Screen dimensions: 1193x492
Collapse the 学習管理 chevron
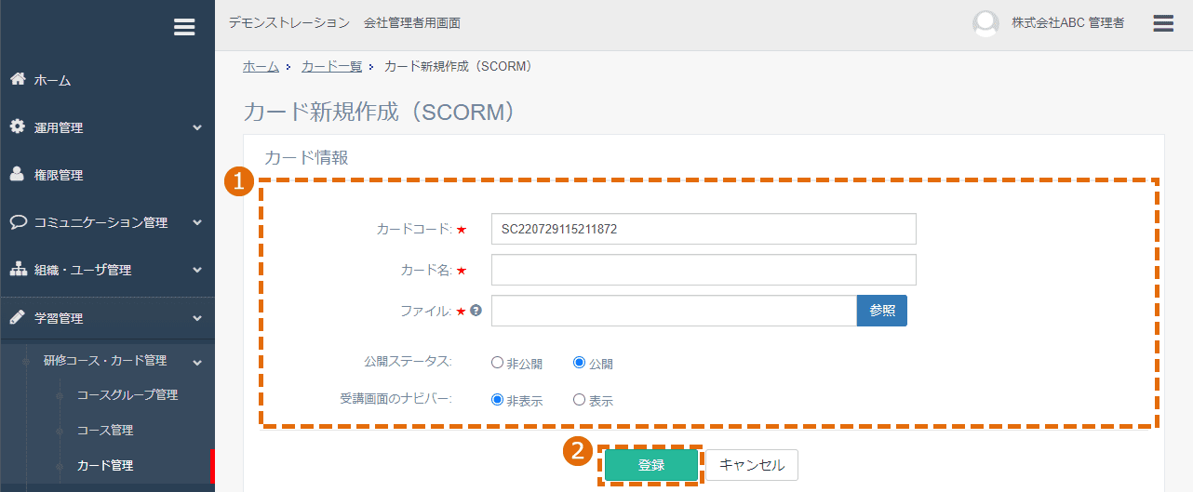click(x=197, y=318)
